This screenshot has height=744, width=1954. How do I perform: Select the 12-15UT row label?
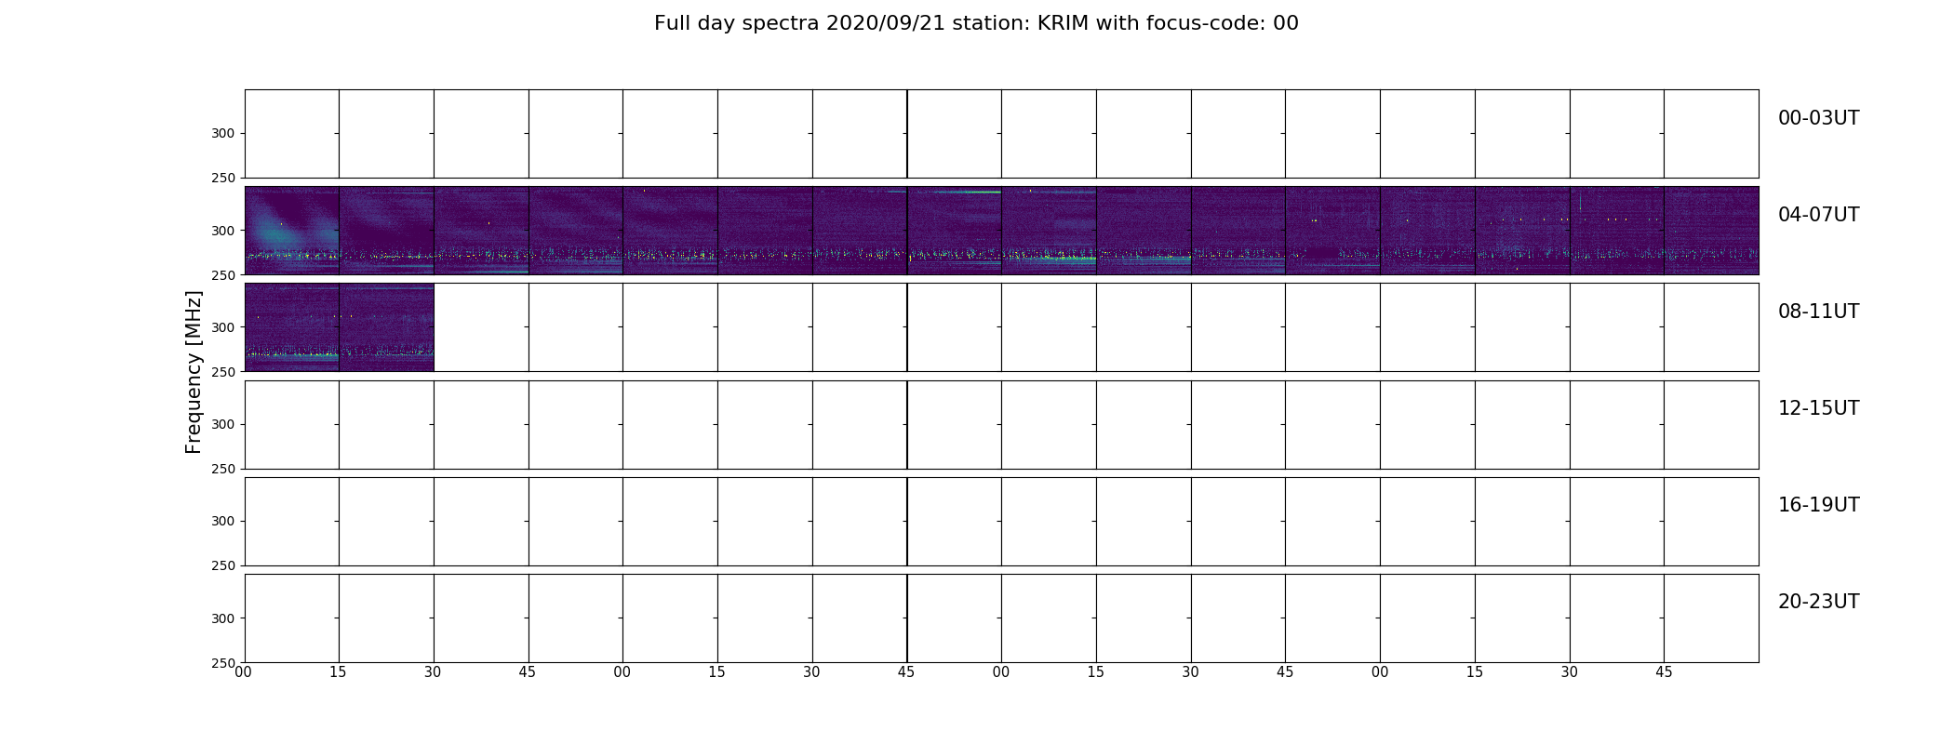coord(1818,408)
